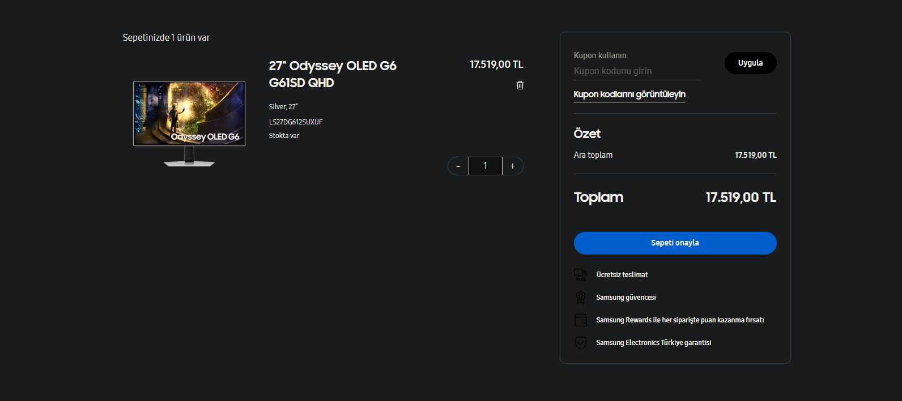Increase quantity with the plus button

(x=513, y=166)
